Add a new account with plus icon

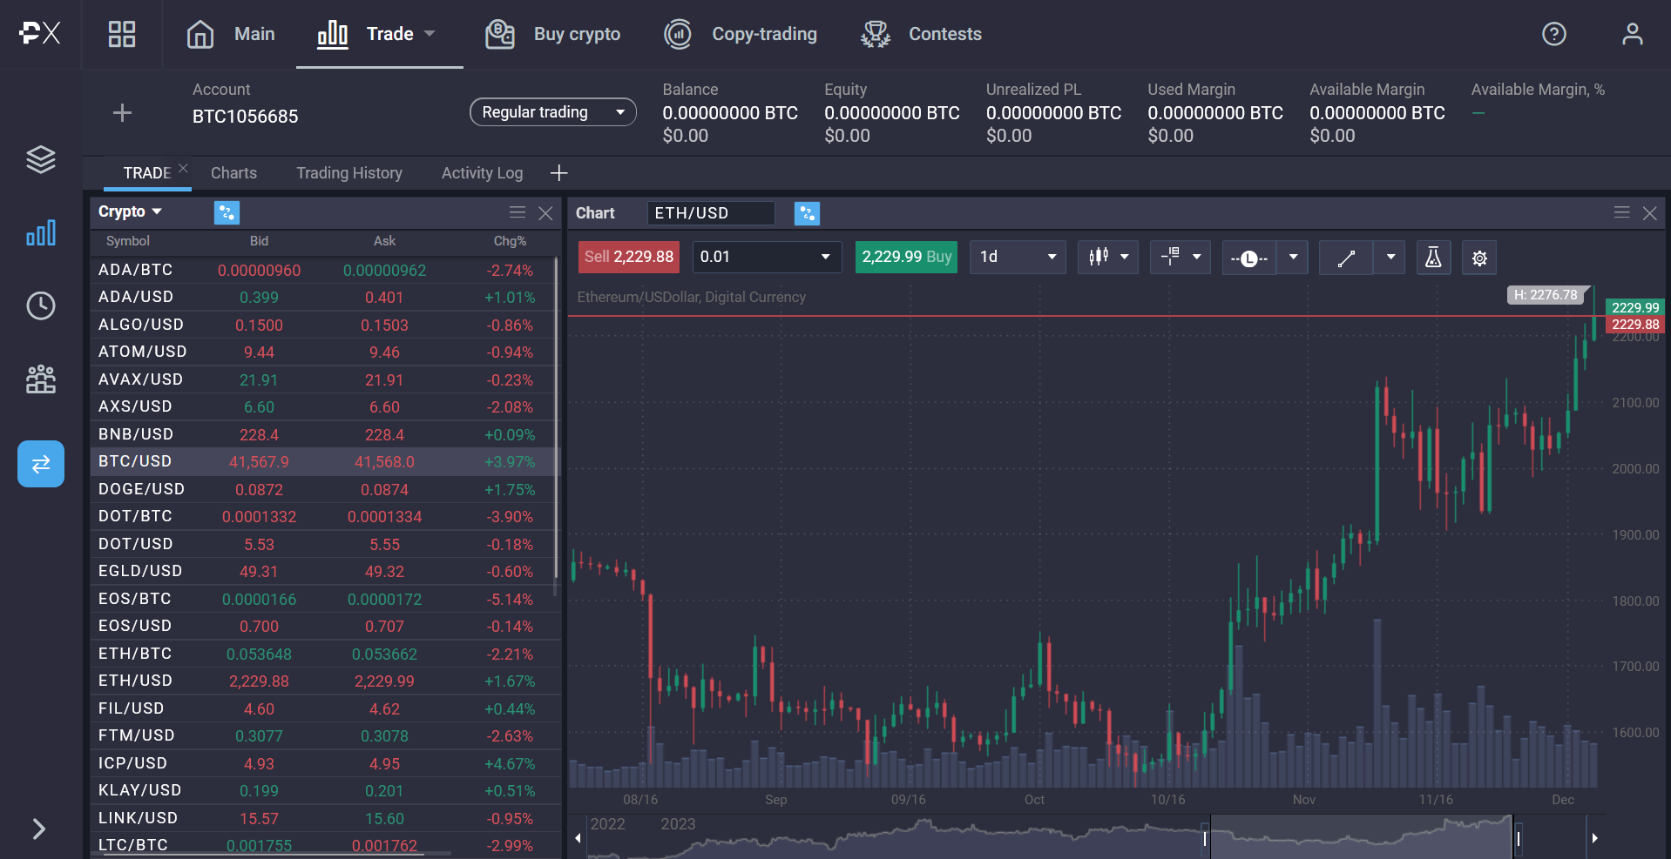(123, 113)
